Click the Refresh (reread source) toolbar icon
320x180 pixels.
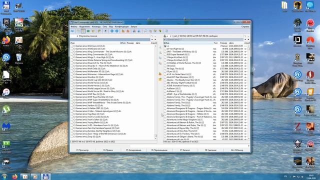coord(72,31)
